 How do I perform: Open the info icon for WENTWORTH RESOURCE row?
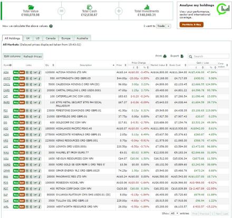40,207
